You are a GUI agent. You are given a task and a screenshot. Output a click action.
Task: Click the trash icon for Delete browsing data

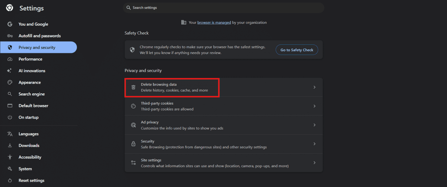pos(133,87)
